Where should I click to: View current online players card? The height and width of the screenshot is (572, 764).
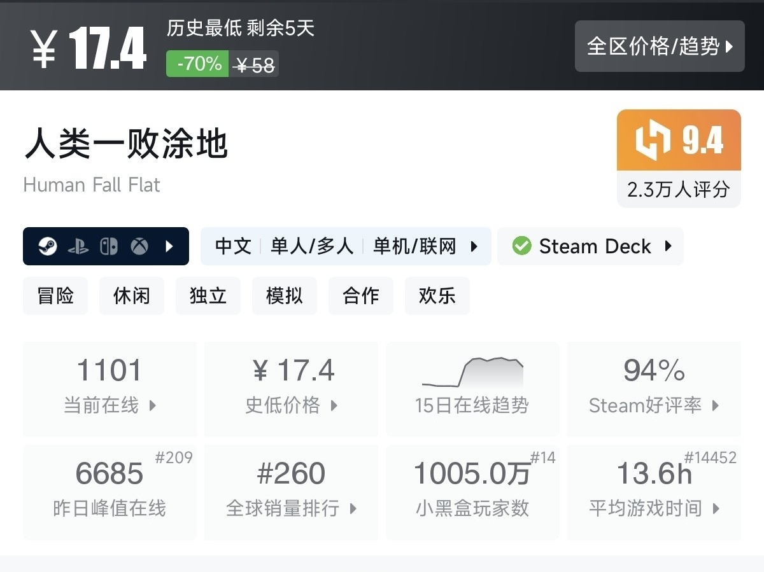[x=110, y=389]
